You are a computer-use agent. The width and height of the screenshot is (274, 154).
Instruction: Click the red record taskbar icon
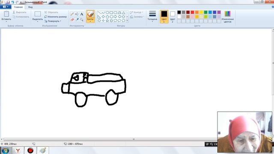(30, 151)
